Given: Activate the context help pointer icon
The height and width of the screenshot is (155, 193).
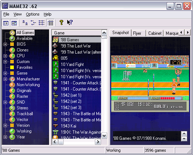Looking at the screenshot, I should tap(70, 22).
